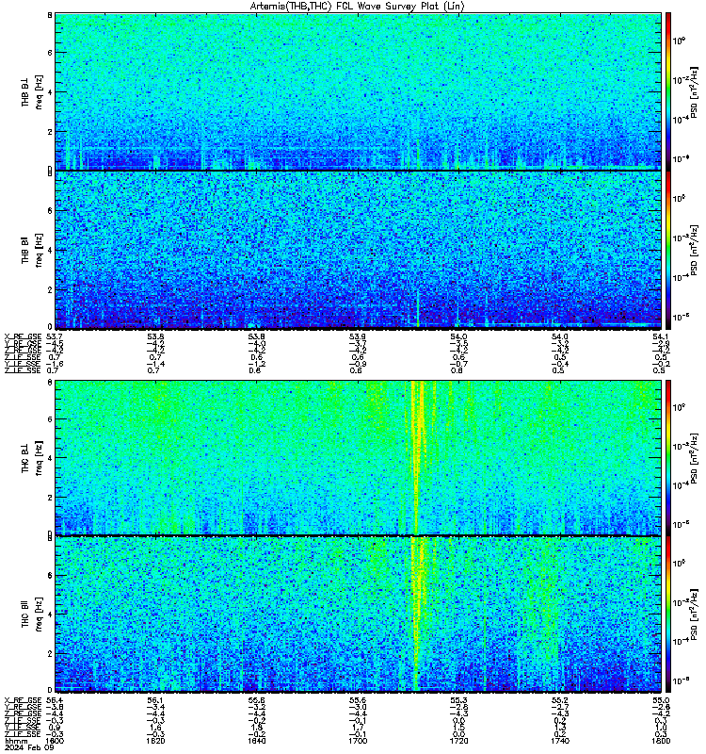This screenshot has height=754, width=706.
Task: Click the color bar of the THB B-perpendicular panel
Action: [668, 91]
